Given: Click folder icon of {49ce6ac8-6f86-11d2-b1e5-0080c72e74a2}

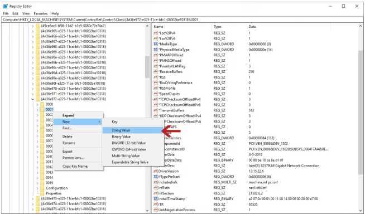Looking at the screenshot, I should point(37,26).
